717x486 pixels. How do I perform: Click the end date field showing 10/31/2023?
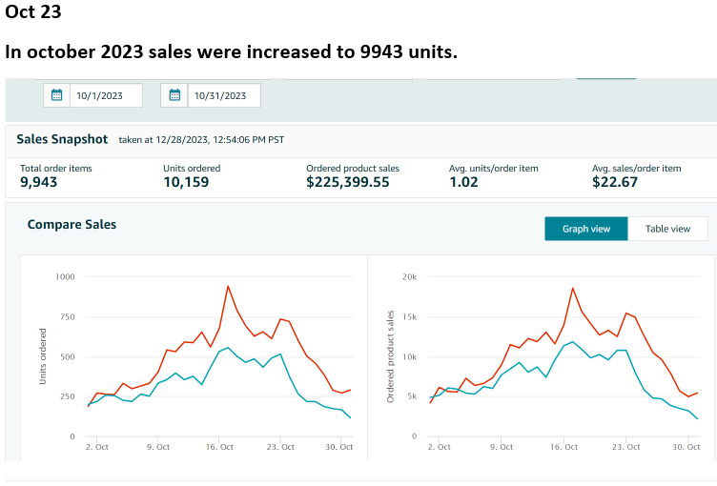pyautogui.click(x=223, y=95)
